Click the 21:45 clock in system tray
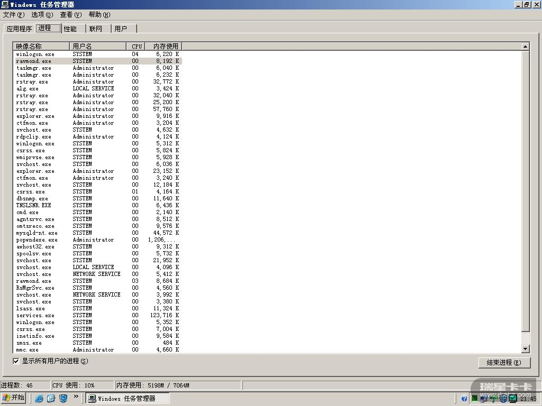The width and height of the screenshot is (542, 406). click(x=529, y=399)
